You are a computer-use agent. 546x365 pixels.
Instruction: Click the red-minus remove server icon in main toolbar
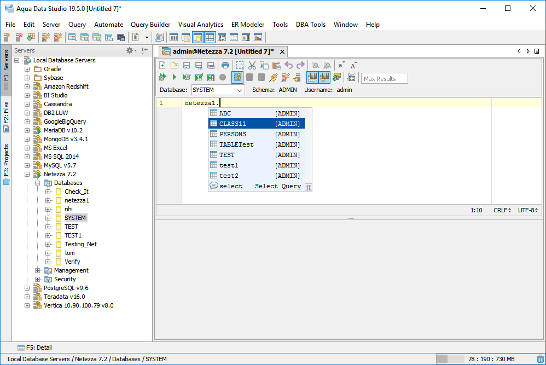point(19,37)
